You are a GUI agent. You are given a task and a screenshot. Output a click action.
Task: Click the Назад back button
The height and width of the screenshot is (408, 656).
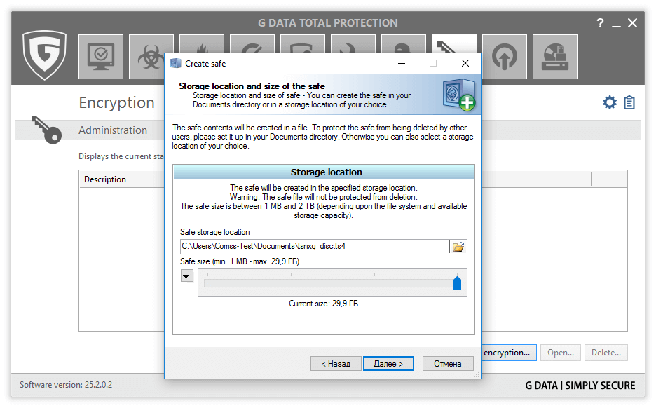[x=336, y=364]
